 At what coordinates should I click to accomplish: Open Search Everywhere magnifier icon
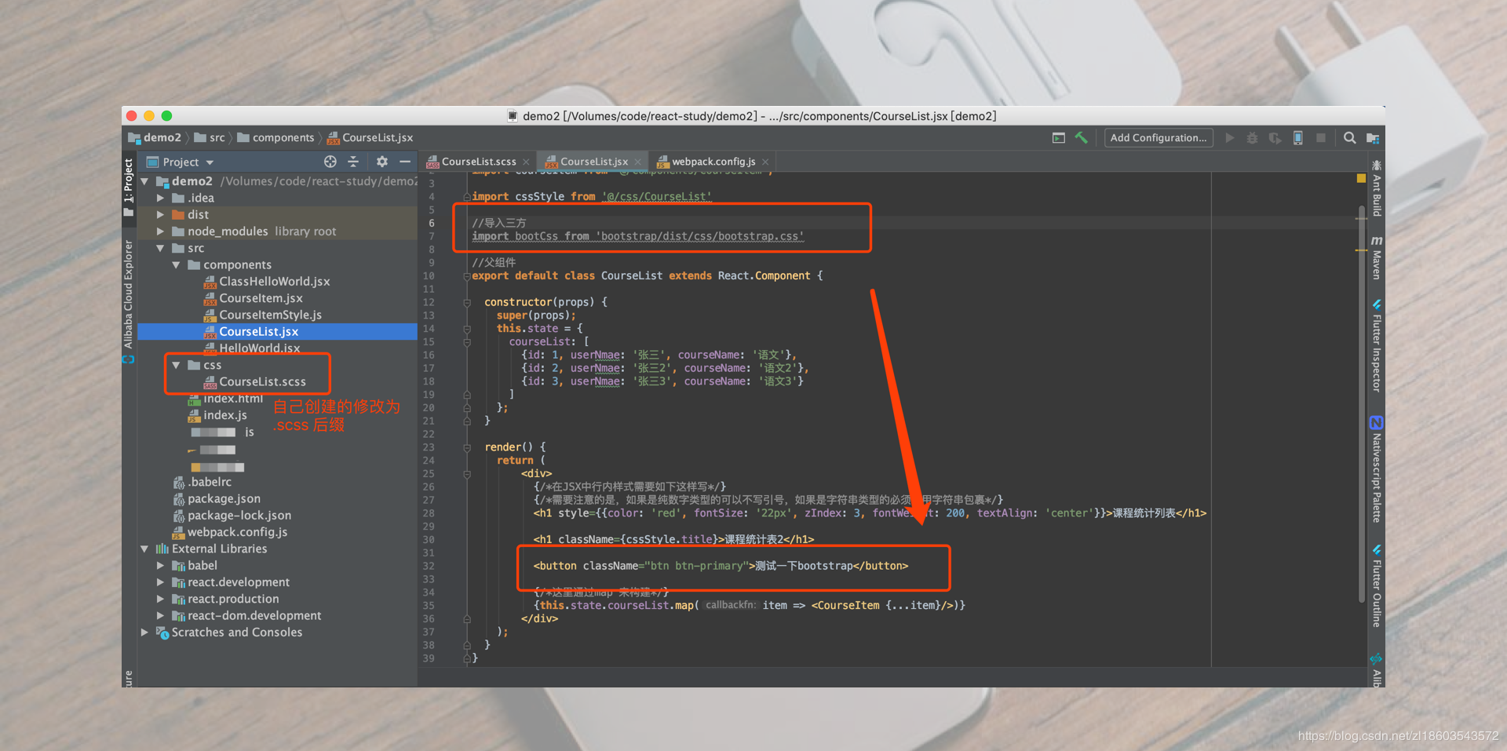(x=1349, y=138)
